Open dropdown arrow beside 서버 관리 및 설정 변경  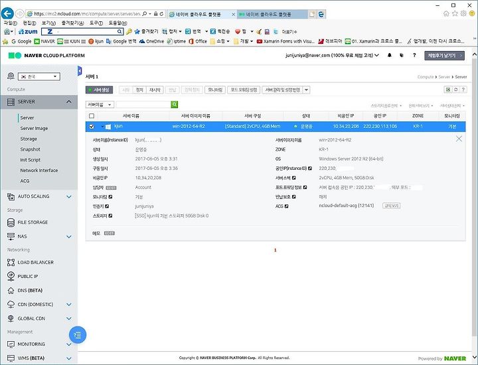(x=307, y=90)
